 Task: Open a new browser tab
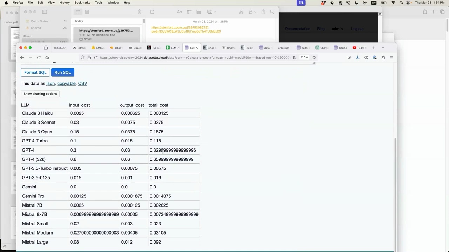tap(374, 48)
